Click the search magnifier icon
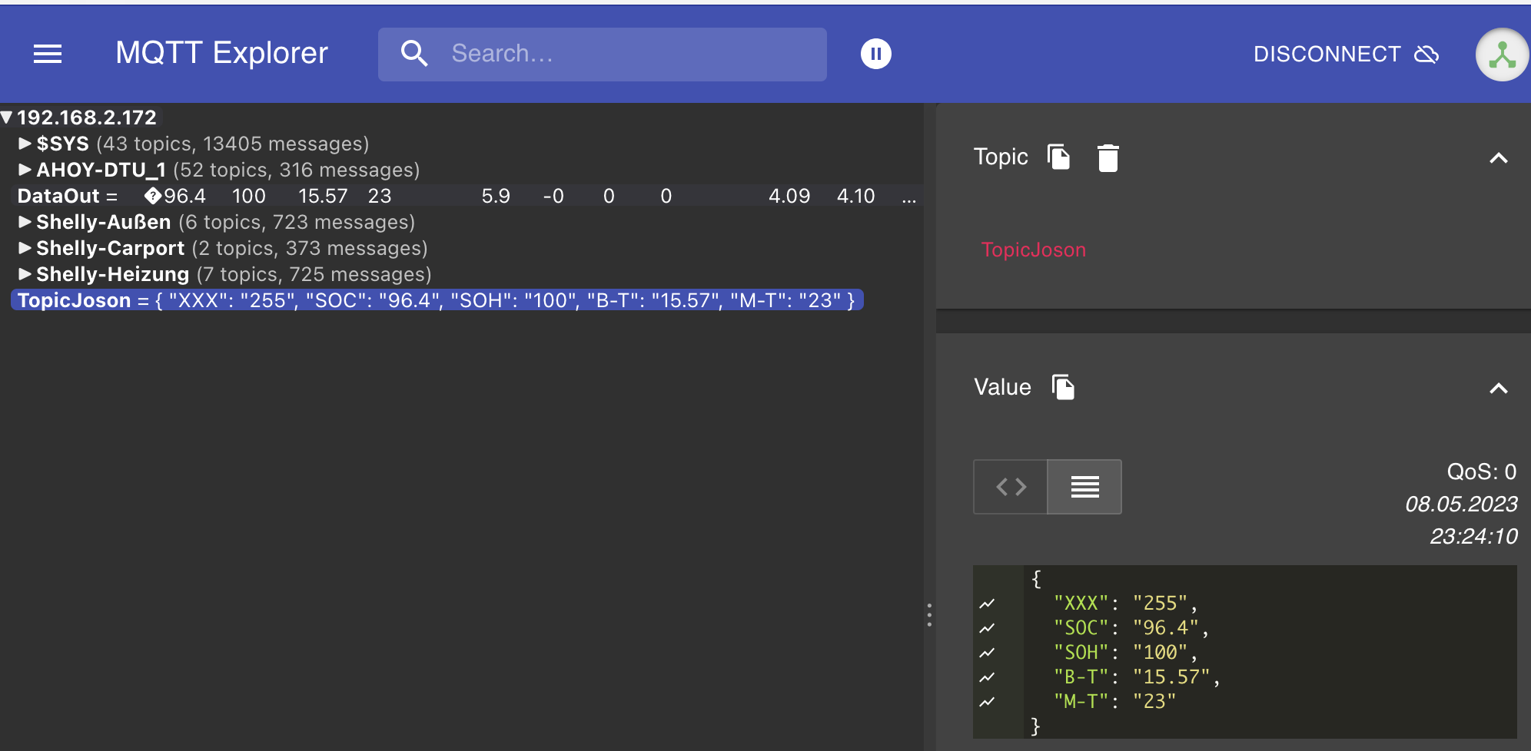 click(x=414, y=54)
